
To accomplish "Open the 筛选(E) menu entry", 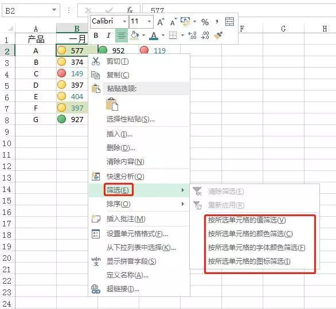I will (x=139, y=190).
